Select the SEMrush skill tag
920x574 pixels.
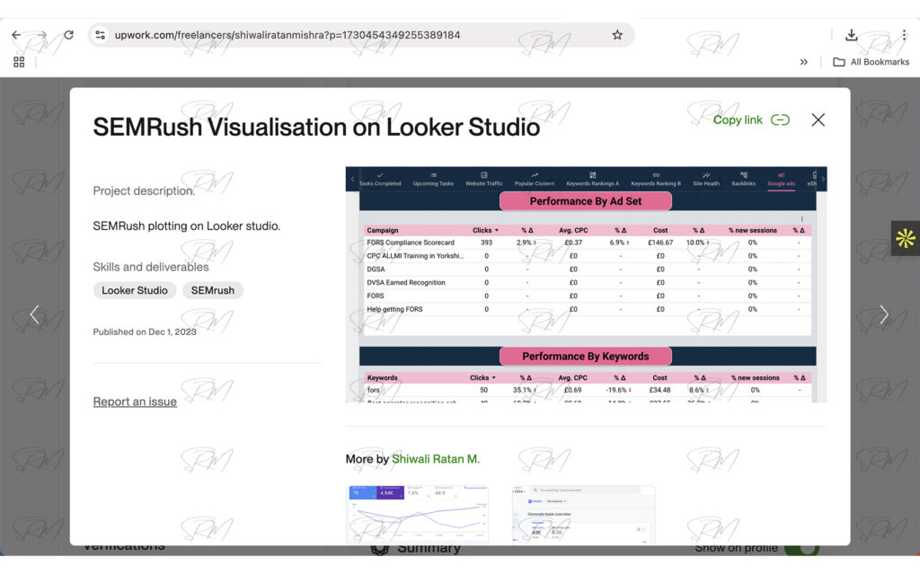(x=212, y=290)
